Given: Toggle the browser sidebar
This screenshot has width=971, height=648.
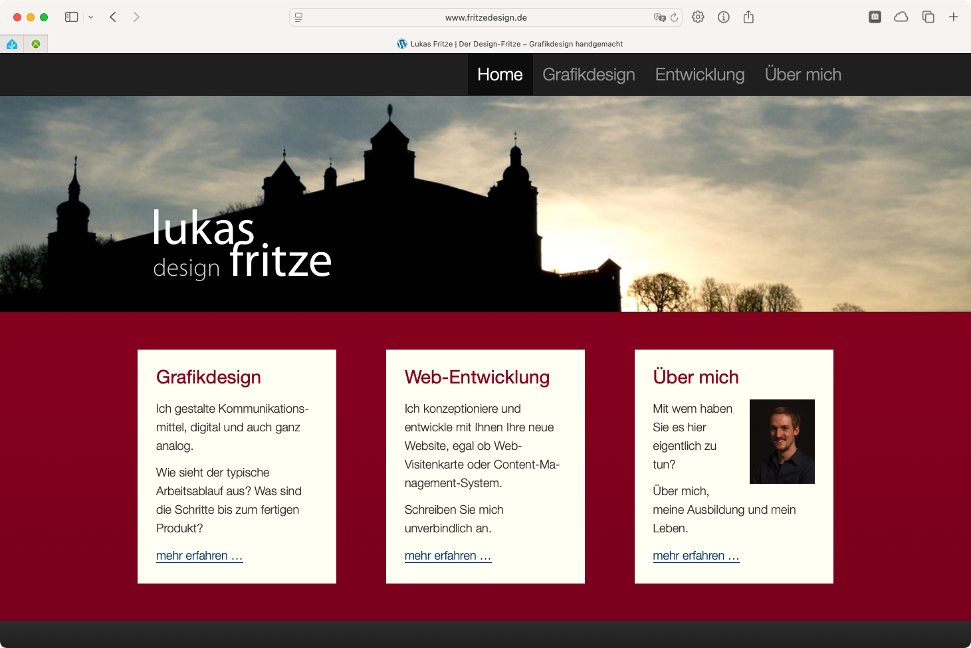Looking at the screenshot, I should click(x=70, y=17).
